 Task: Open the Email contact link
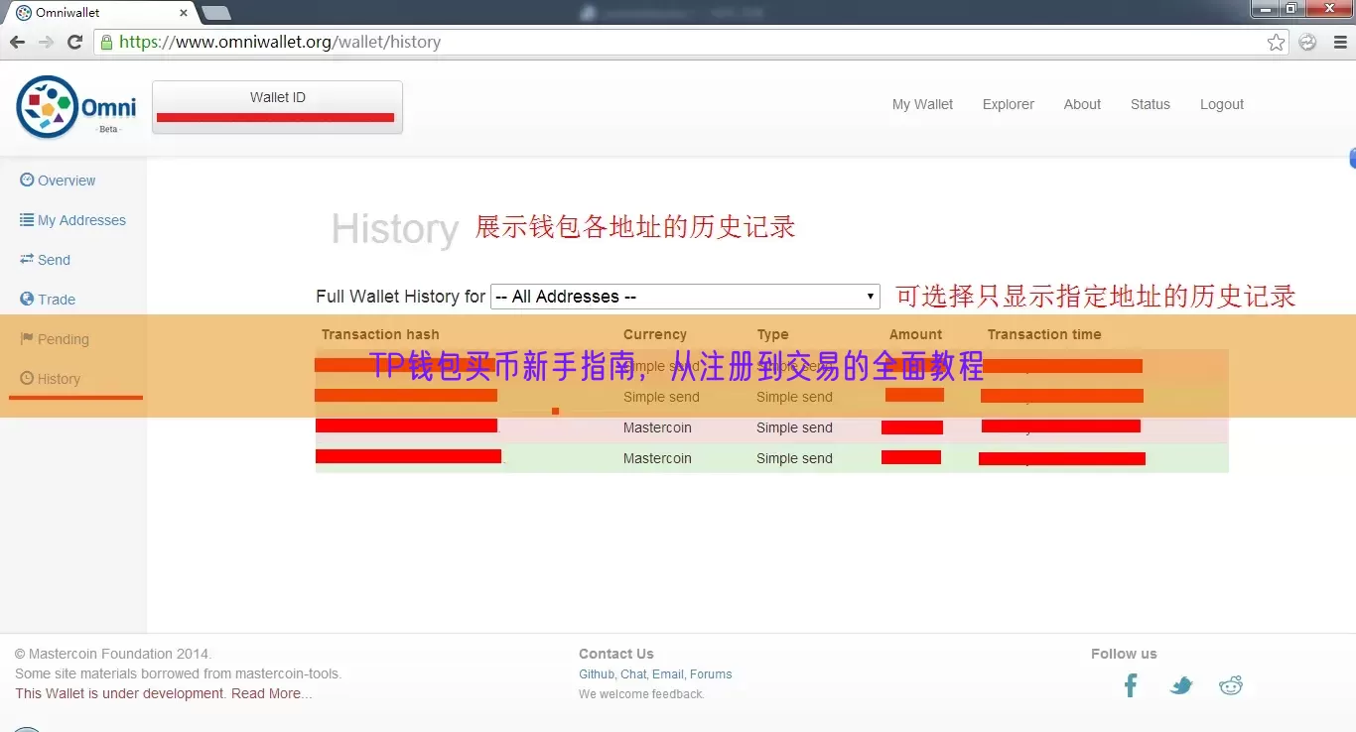667,674
